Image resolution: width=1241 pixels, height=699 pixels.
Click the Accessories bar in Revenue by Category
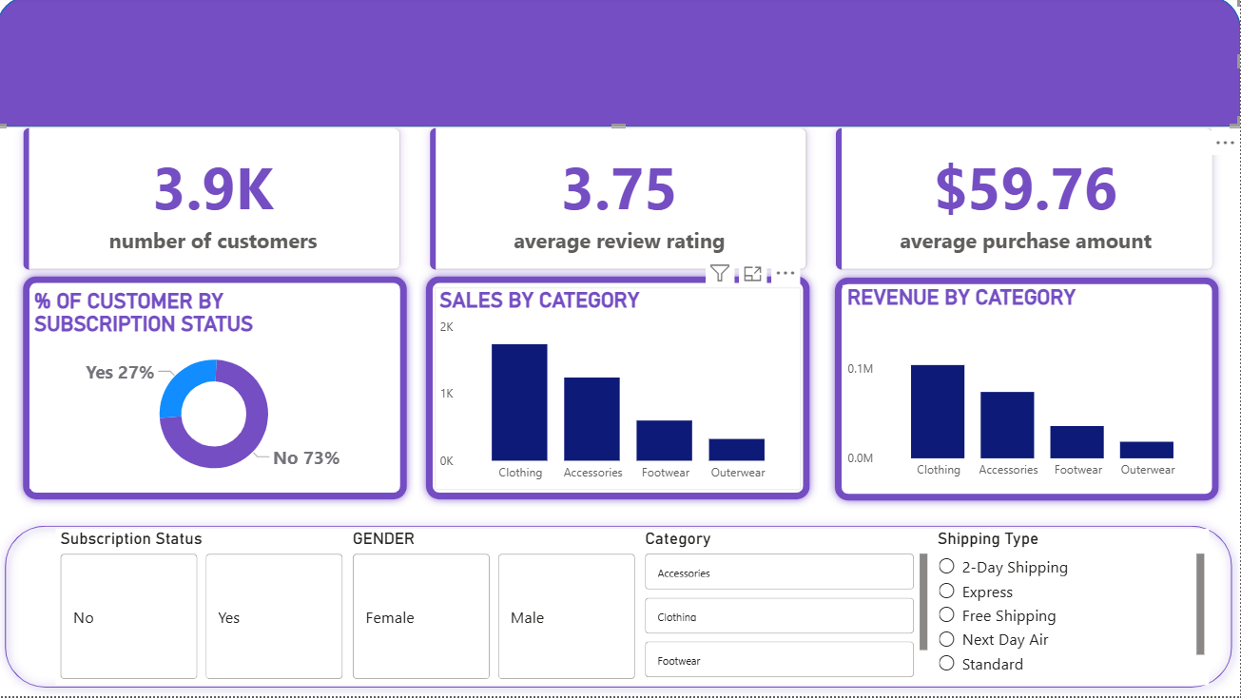point(1007,425)
